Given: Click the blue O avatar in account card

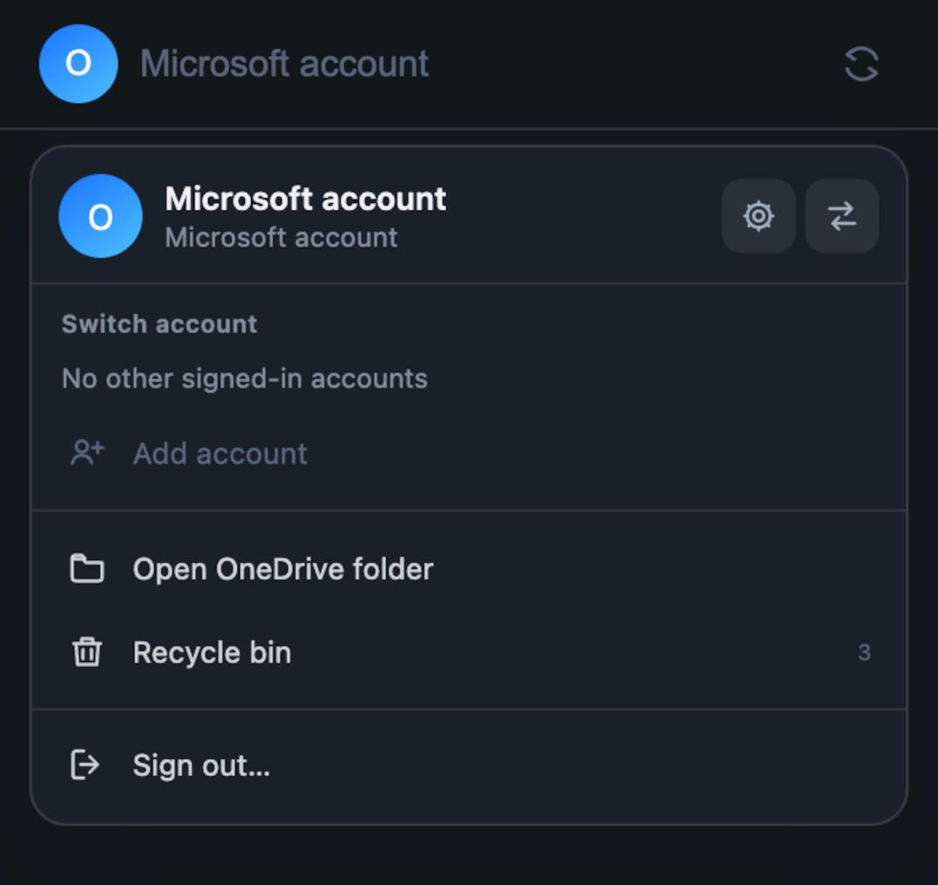Looking at the screenshot, I should pos(100,216).
